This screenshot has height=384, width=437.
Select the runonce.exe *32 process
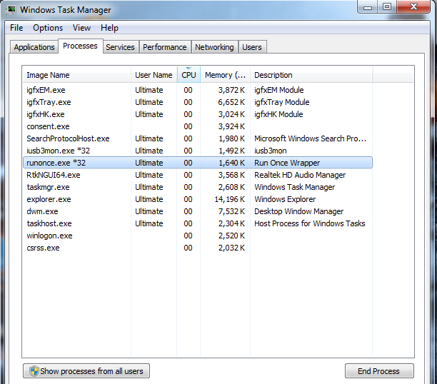tap(198, 163)
